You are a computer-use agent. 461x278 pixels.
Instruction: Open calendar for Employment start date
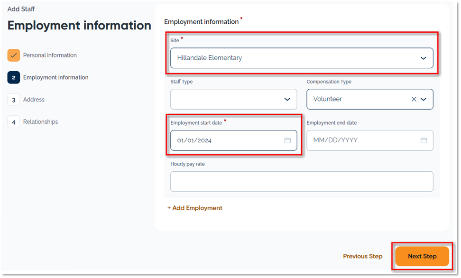(287, 140)
